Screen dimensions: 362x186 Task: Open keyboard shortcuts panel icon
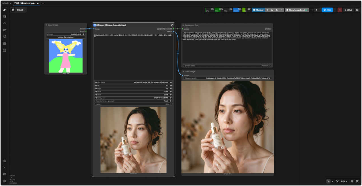[5, 174]
